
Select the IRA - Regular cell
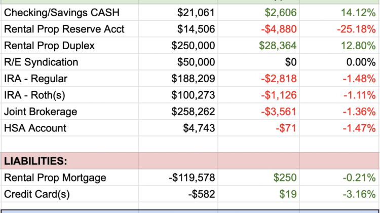35,79
